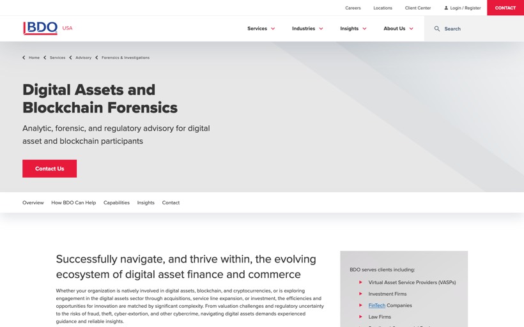Click the chevron before Forensics & Investigations breadcrumb
The image size is (524, 327).
coord(96,57)
